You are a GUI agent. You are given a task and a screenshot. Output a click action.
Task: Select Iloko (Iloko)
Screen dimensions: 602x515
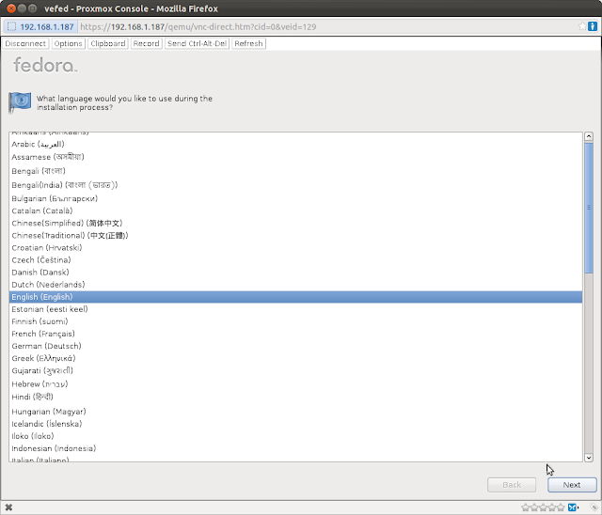coord(295,436)
